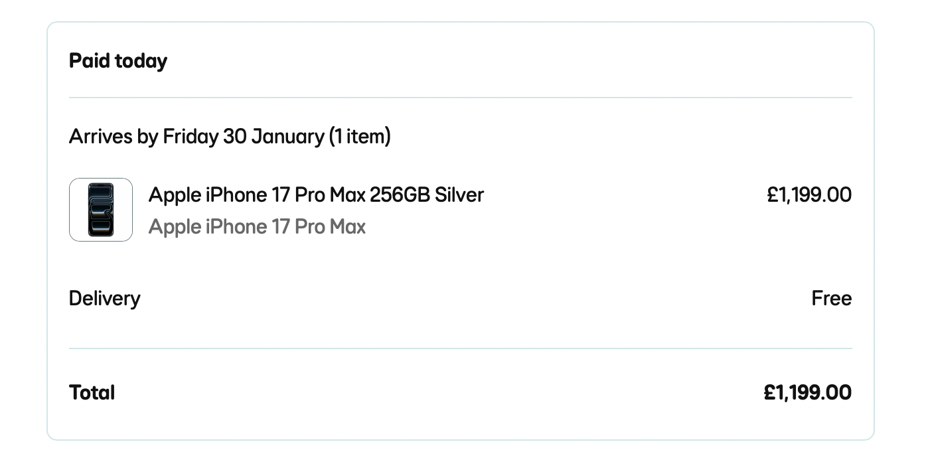Click the gray 'Apple iPhone 17 Pro Max' subtitle
The image size is (928, 454).
pyautogui.click(x=257, y=227)
